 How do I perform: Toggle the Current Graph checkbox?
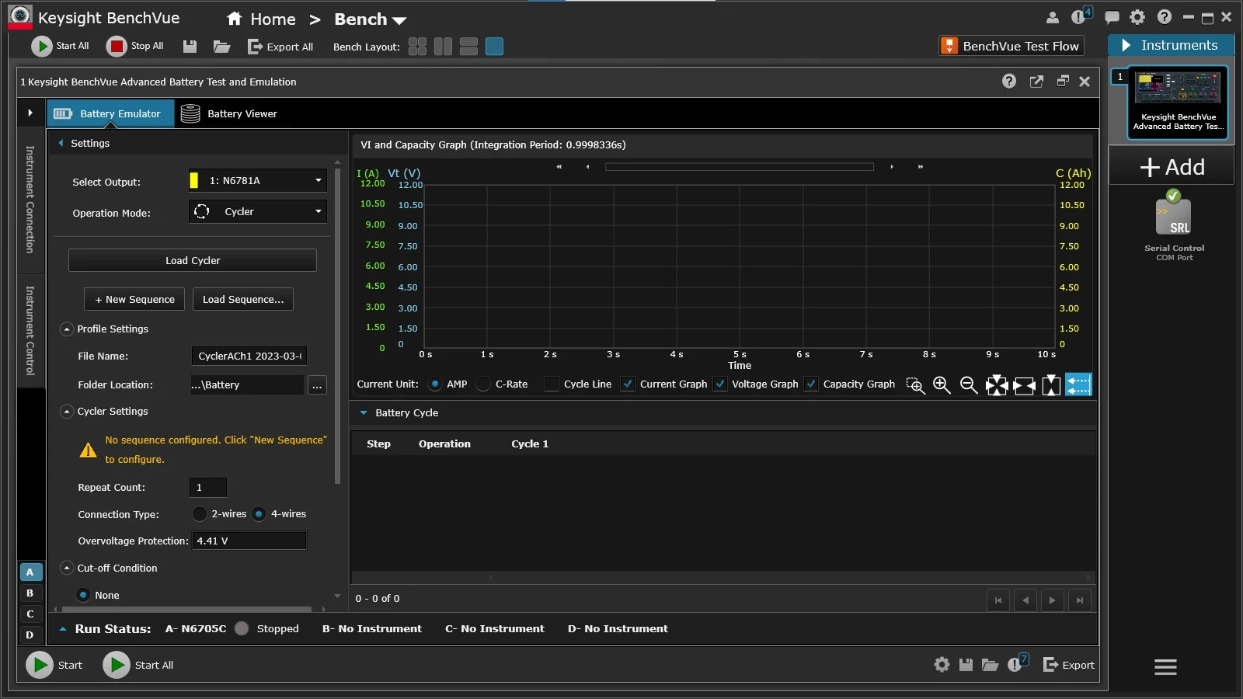628,384
